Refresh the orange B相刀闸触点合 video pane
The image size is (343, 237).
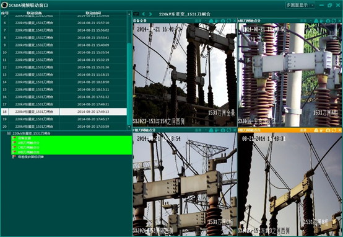point(334,130)
